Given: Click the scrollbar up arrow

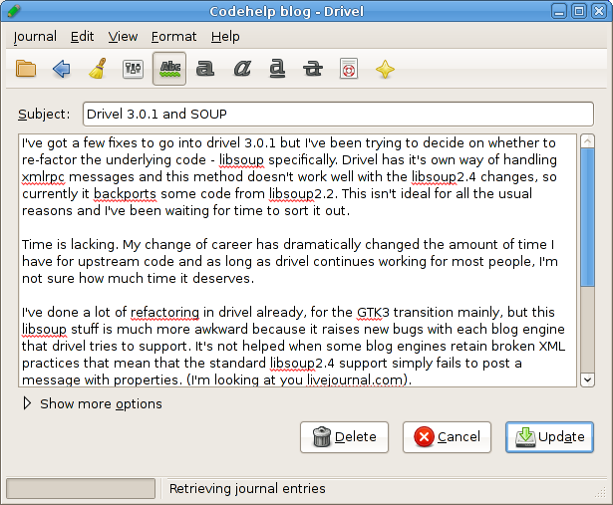Looking at the screenshot, I should point(588,141).
